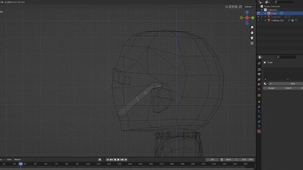Select the Cube.001 object in outliner
Screen dimensions: 303x170
pyautogui.click(x=276, y=17)
